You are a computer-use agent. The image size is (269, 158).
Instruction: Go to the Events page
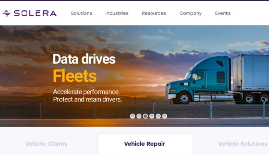tap(223, 13)
